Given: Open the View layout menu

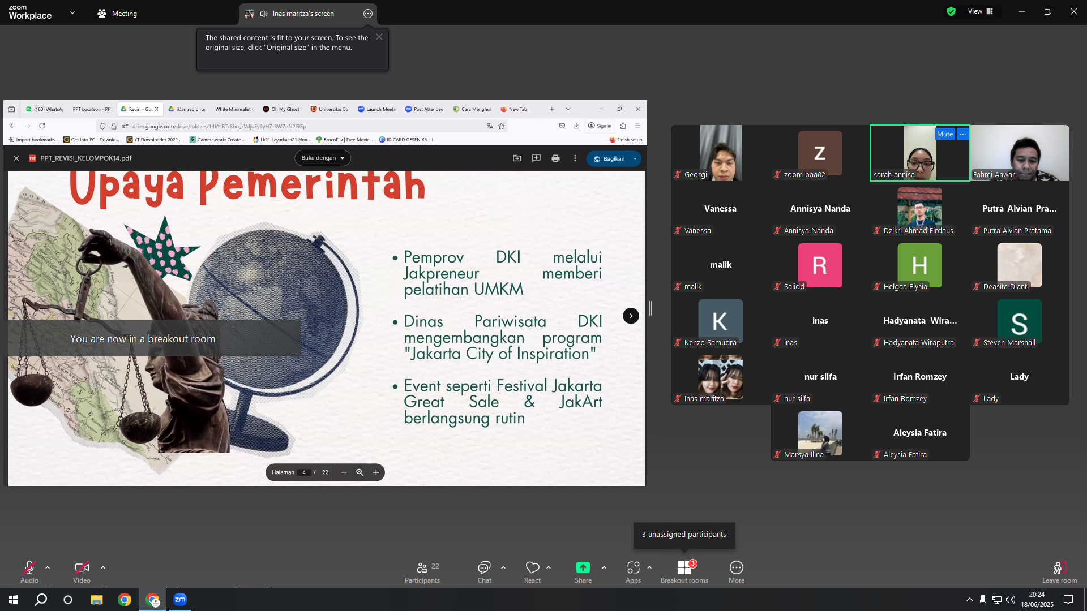Looking at the screenshot, I should tap(981, 11).
